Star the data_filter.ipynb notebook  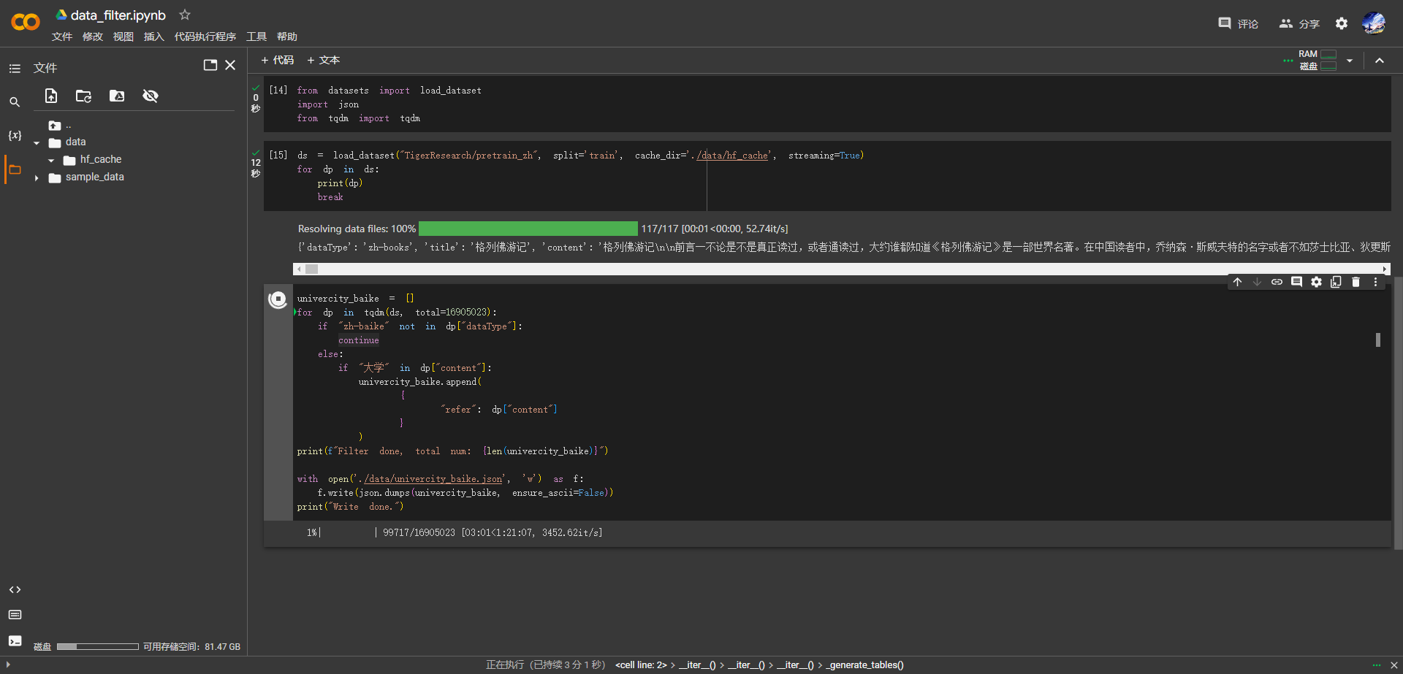coord(185,15)
